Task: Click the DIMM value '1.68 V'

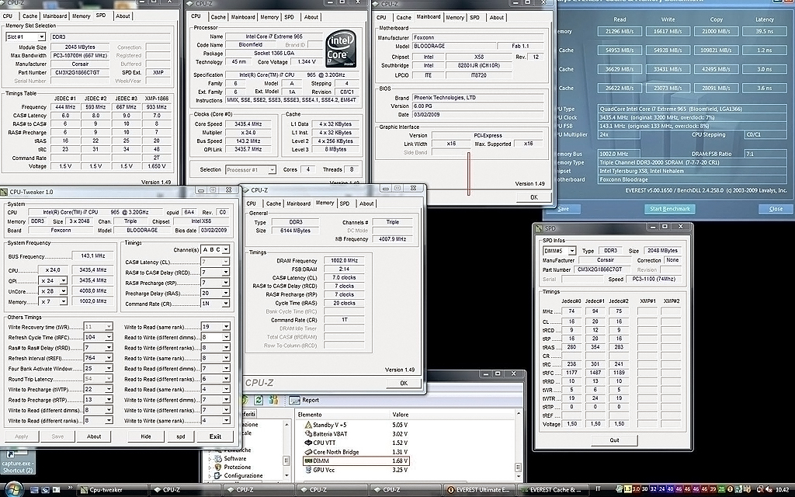Action: [x=400, y=461]
